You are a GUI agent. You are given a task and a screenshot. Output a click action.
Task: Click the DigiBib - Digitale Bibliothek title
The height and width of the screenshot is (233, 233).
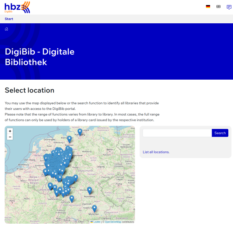[x=40, y=57]
